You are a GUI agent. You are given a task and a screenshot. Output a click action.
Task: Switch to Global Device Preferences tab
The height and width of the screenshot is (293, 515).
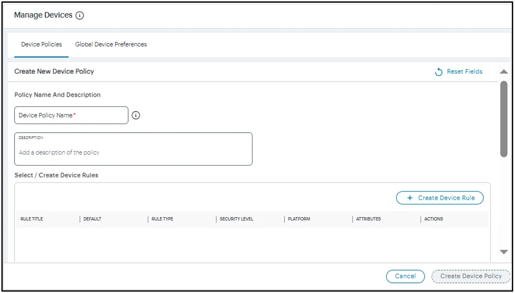111,44
